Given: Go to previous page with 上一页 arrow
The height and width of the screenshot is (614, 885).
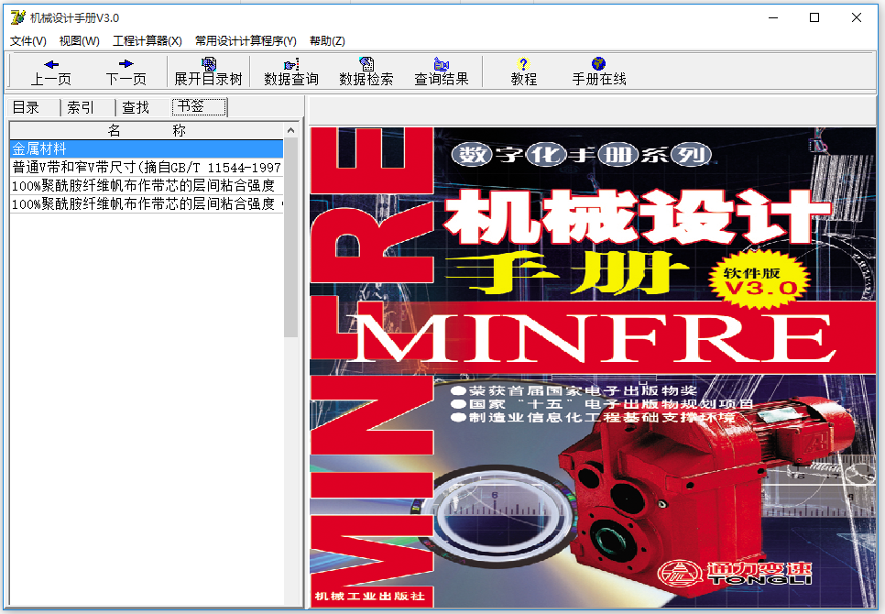Looking at the screenshot, I should [x=50, y=71].
